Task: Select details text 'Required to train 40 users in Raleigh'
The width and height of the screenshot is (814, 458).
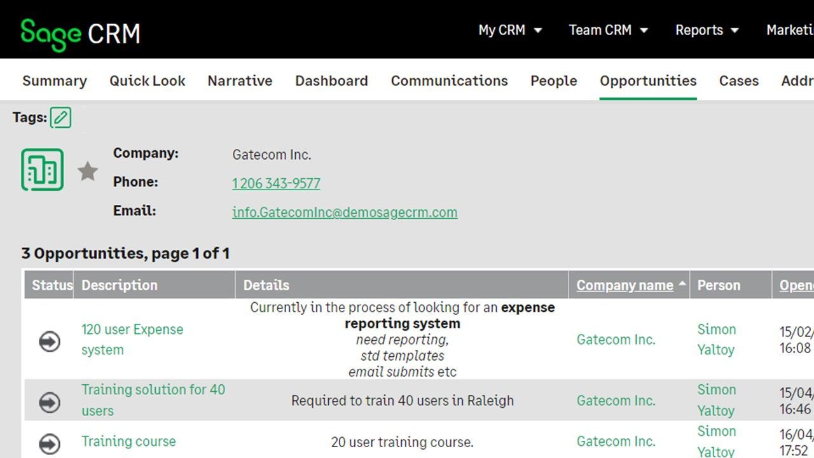Action: 403,401
